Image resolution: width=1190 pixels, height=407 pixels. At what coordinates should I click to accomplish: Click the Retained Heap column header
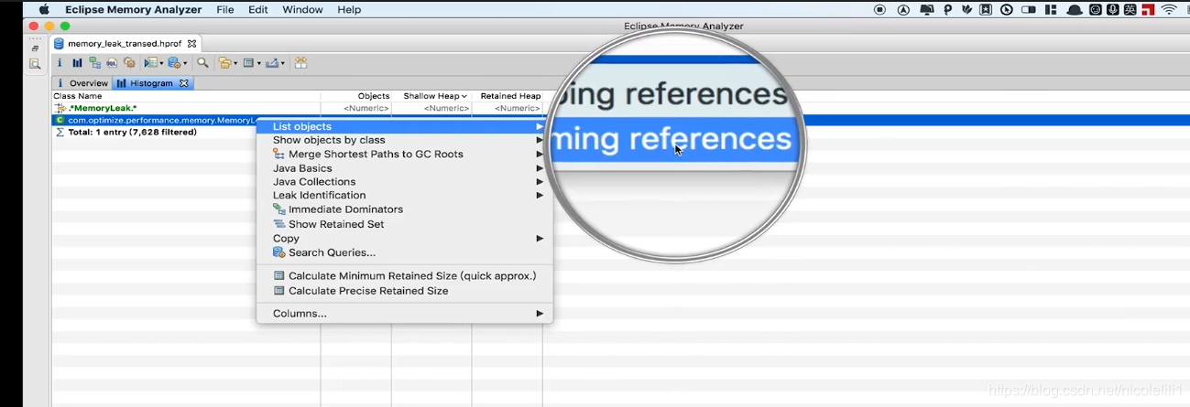click(508, 96)
